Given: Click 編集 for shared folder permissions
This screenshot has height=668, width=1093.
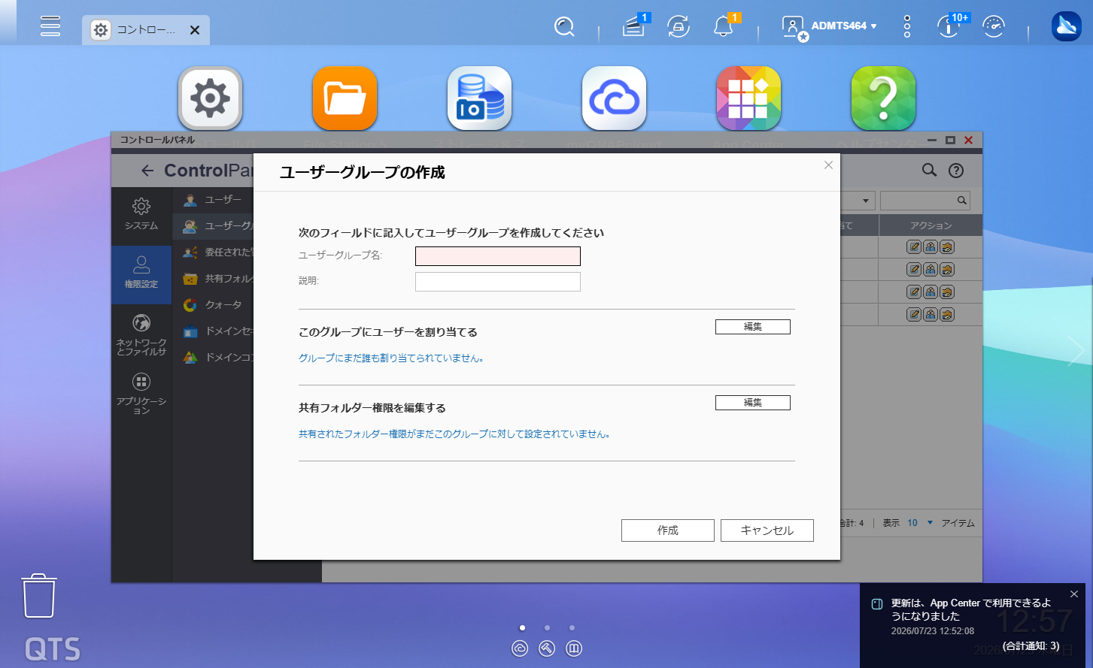Looking at the screenshot, I should [x=753, y=403].
